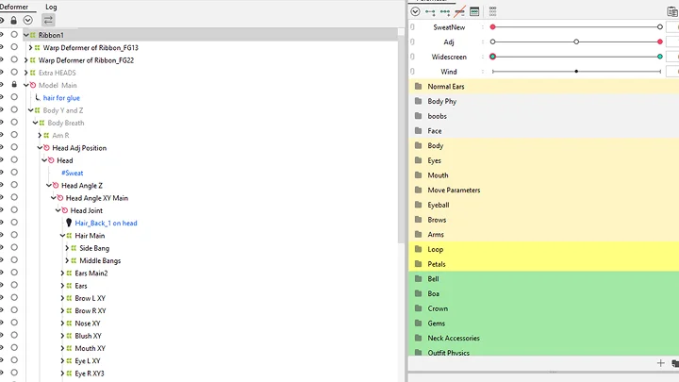Click the plus icon below parameter list
The height and width of the screenshot is (382, 679).
pyautogui.click(x=660, y=363)
